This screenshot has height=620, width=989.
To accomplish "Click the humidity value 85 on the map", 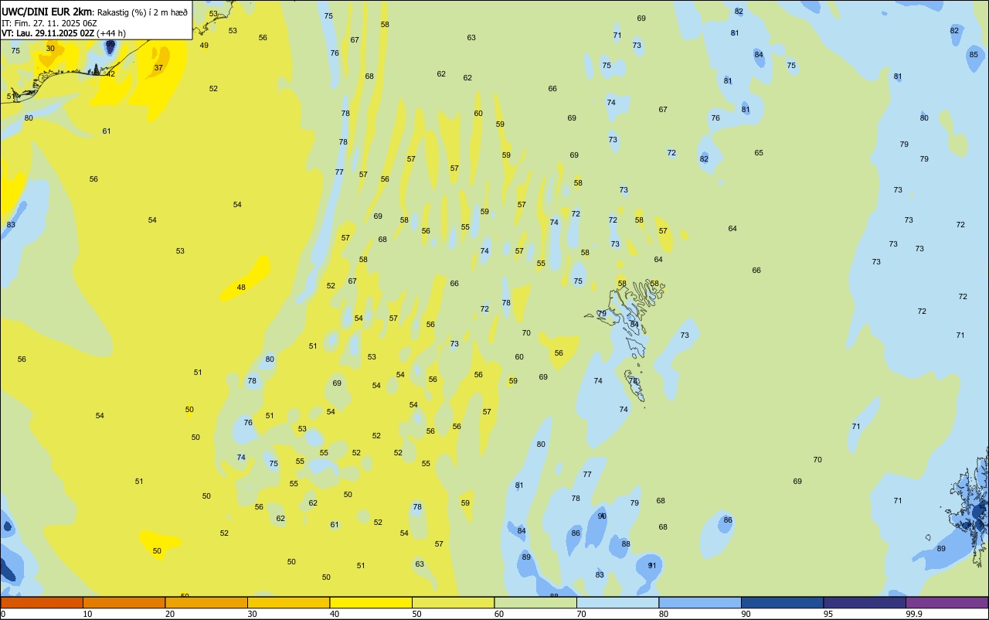I will pos(974,54).
